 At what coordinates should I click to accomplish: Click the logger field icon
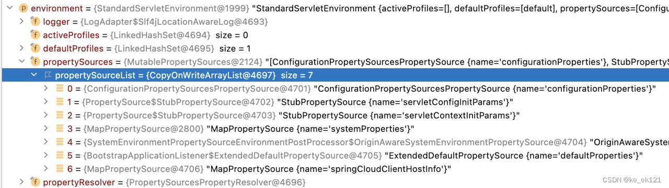pos(36,21)
